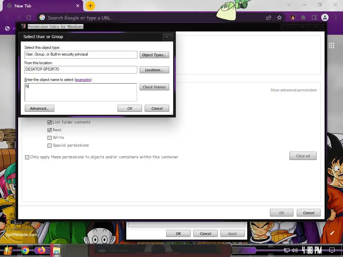Image resolution: width=343 pixels, height=257 pixels.
Task: Click the Permission Entry title icon
Action: [23, 26]
